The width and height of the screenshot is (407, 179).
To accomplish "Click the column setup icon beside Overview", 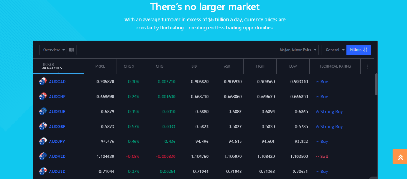I will [72, 50].
